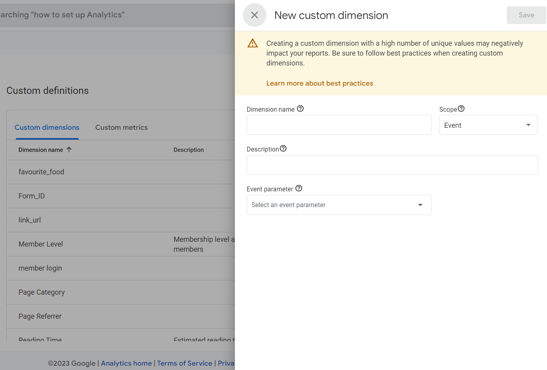Screen dimensions: 547x370
Task: Open Learn more about best practices
Action: click(320, 83)
